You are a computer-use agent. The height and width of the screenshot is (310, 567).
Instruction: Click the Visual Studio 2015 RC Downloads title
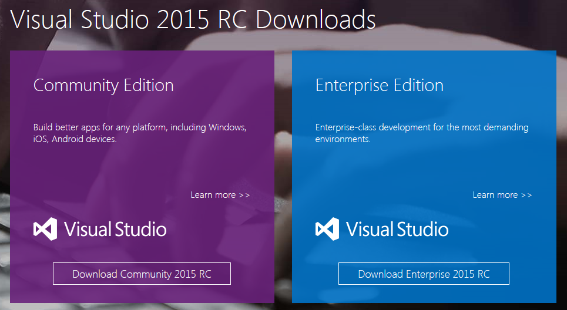point(193,19)
